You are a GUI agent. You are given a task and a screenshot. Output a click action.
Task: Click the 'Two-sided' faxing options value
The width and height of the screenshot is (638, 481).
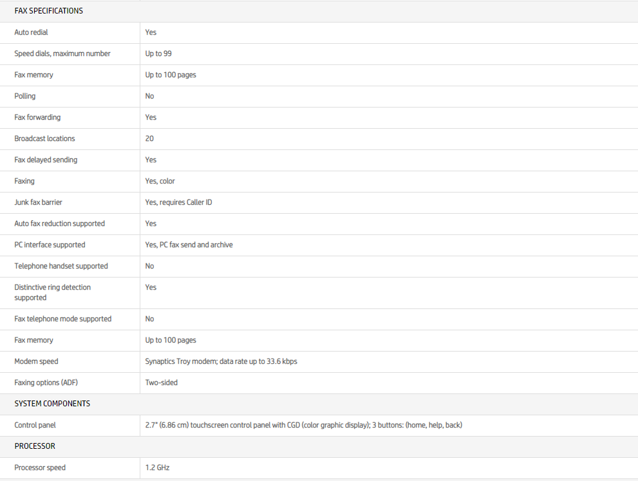[x=161, y=382]
